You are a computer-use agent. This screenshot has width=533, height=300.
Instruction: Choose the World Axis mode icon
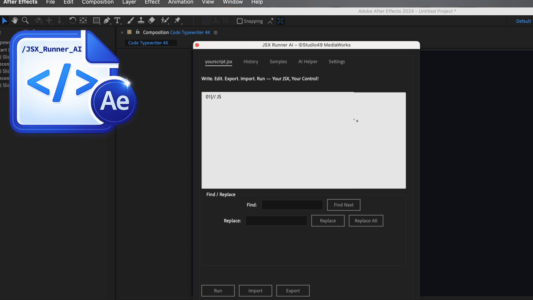[x=216, y=21]
